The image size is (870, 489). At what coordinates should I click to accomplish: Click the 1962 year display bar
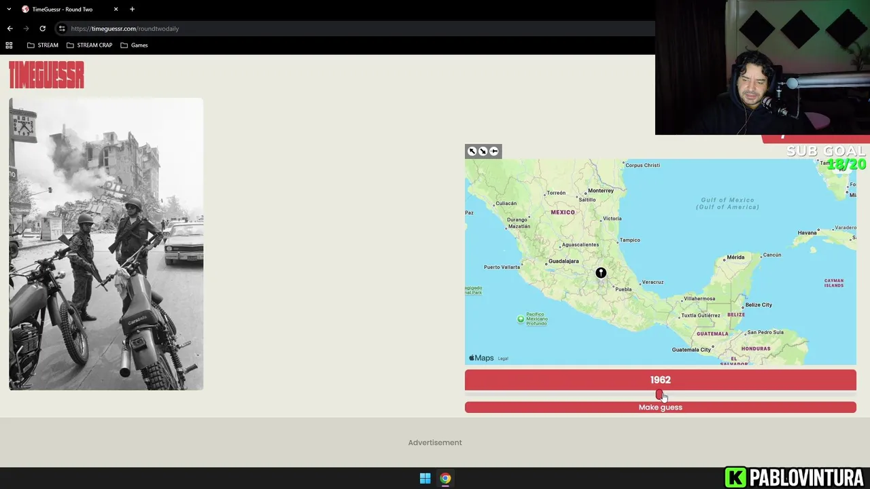click(x=661, y=380)
